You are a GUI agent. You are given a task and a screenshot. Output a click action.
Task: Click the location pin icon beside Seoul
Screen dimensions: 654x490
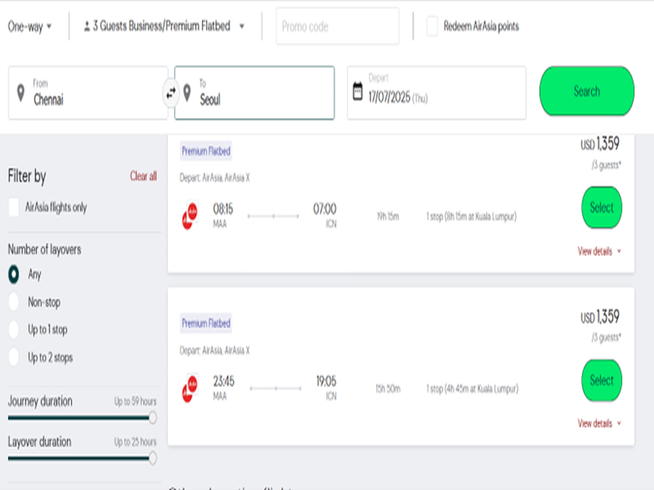186,92
